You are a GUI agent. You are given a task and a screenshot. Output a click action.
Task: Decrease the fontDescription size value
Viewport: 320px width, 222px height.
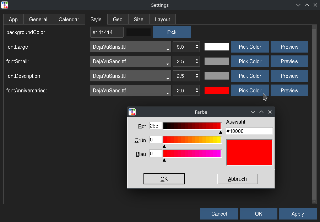coord(197,77)
